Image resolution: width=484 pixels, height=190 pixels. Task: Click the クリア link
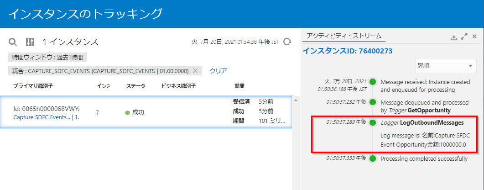point(218,70)
